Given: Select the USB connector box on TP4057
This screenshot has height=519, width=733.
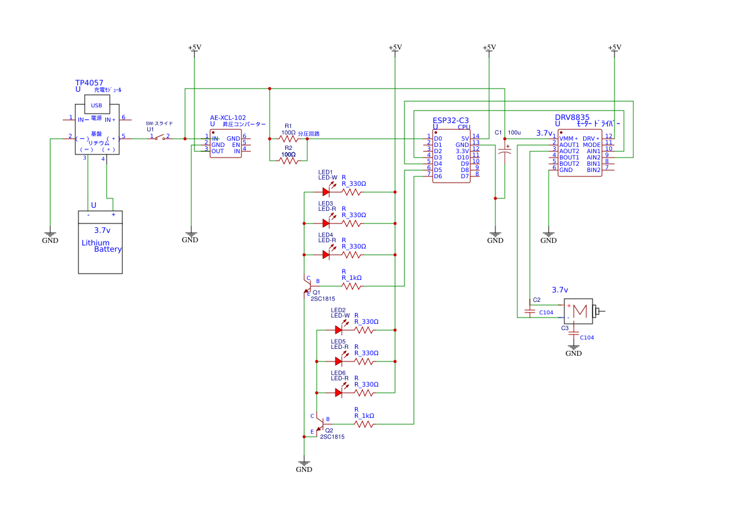Looking at the screenshot, I should pos(97,104).
